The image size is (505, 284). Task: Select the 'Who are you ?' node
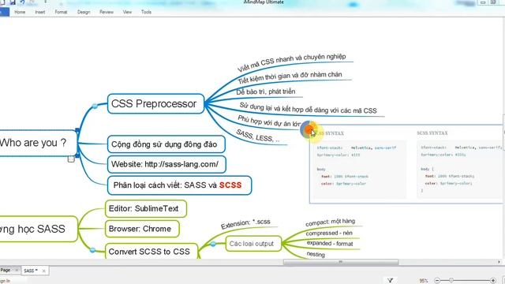[x=38, y=143]
